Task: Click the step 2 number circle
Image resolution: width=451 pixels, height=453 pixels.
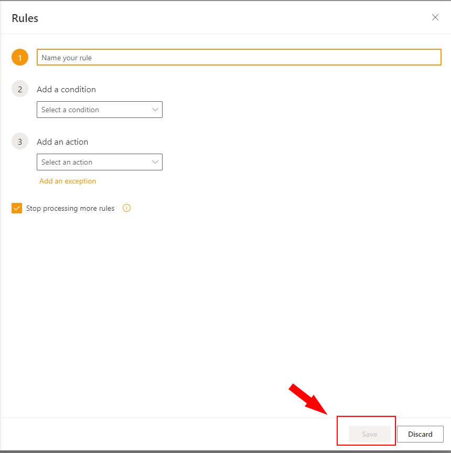Action: 20,89
